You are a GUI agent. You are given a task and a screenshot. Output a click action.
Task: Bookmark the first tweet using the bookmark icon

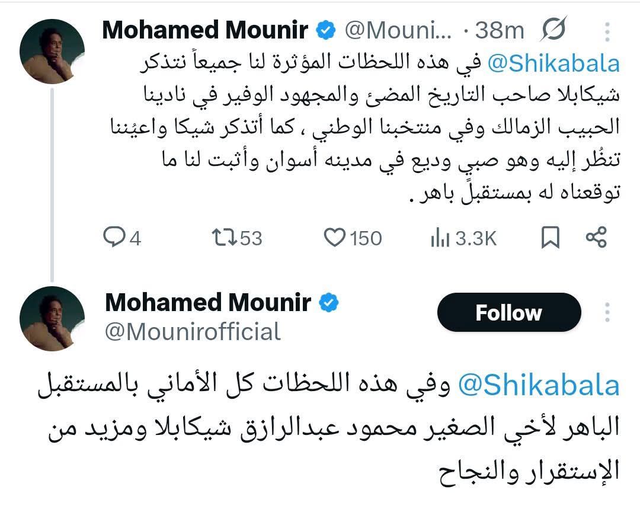pos(551,238)
